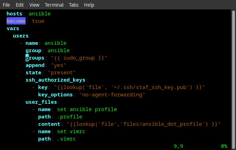Click the 'user_files' key
This screenshot has height=150, width=236.
41,102
